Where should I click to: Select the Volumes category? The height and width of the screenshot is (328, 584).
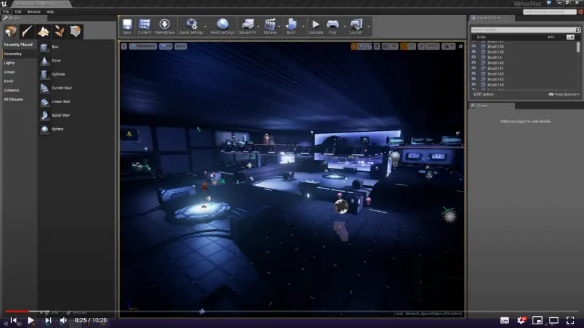click(11, 90)
